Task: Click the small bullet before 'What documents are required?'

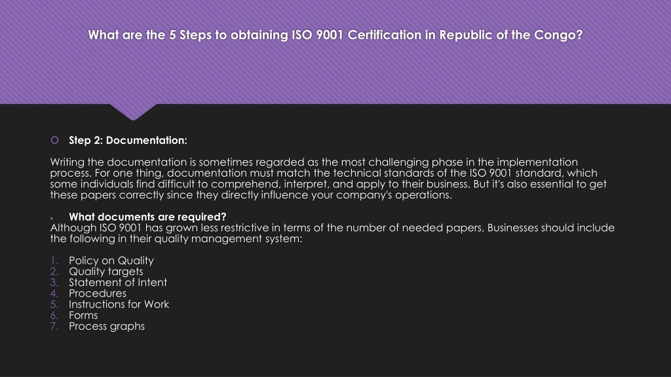Action: tap(52, 219)
